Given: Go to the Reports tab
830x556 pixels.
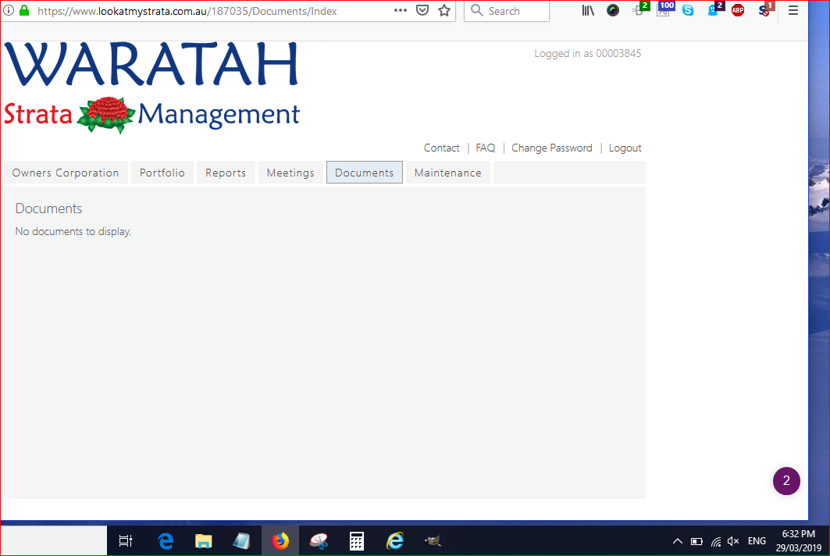Looking at the screenshot, I should [226, 173].
